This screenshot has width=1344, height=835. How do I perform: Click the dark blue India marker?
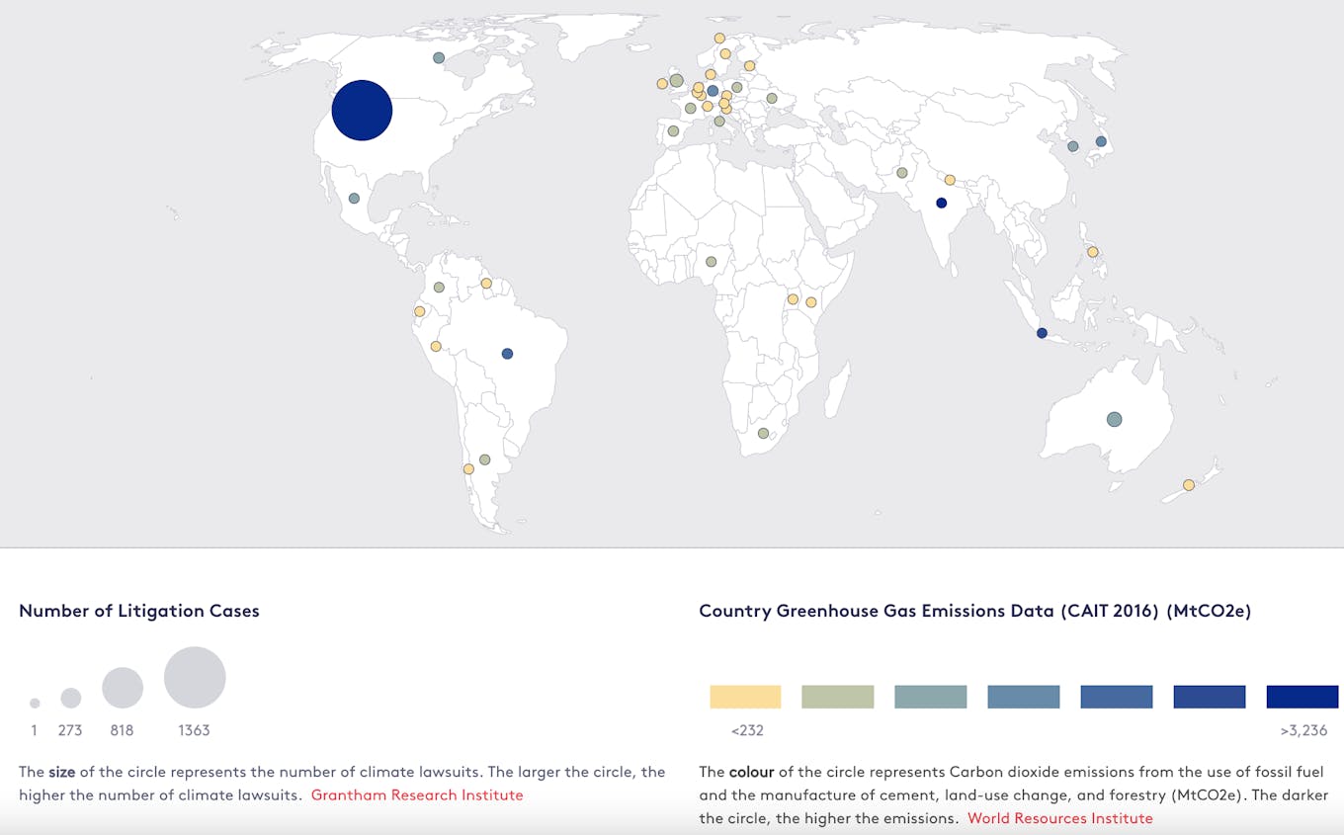pos(941,203)
